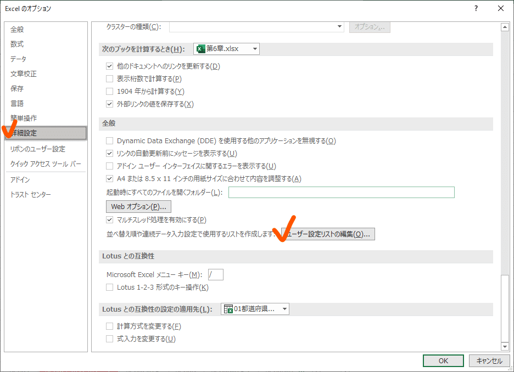
Task: Click ユーザー設定リストの編集 button
Action: 328,234
